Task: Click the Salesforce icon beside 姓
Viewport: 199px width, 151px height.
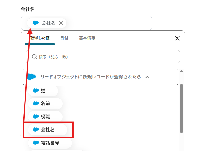Action: pos(36,90)
